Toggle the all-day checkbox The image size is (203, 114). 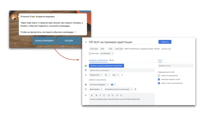coord(90,54)
